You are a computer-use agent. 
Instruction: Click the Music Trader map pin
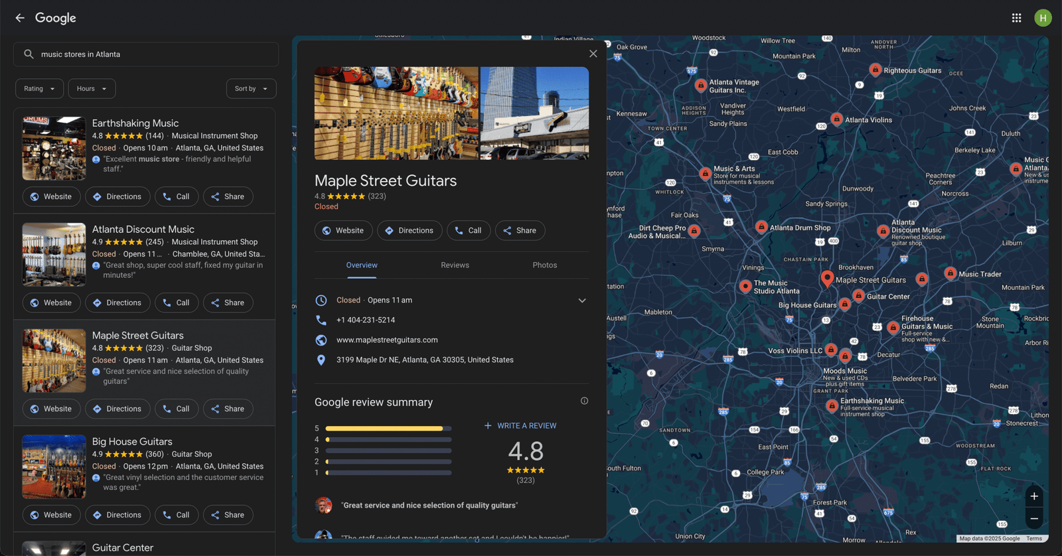coord(950,273)
